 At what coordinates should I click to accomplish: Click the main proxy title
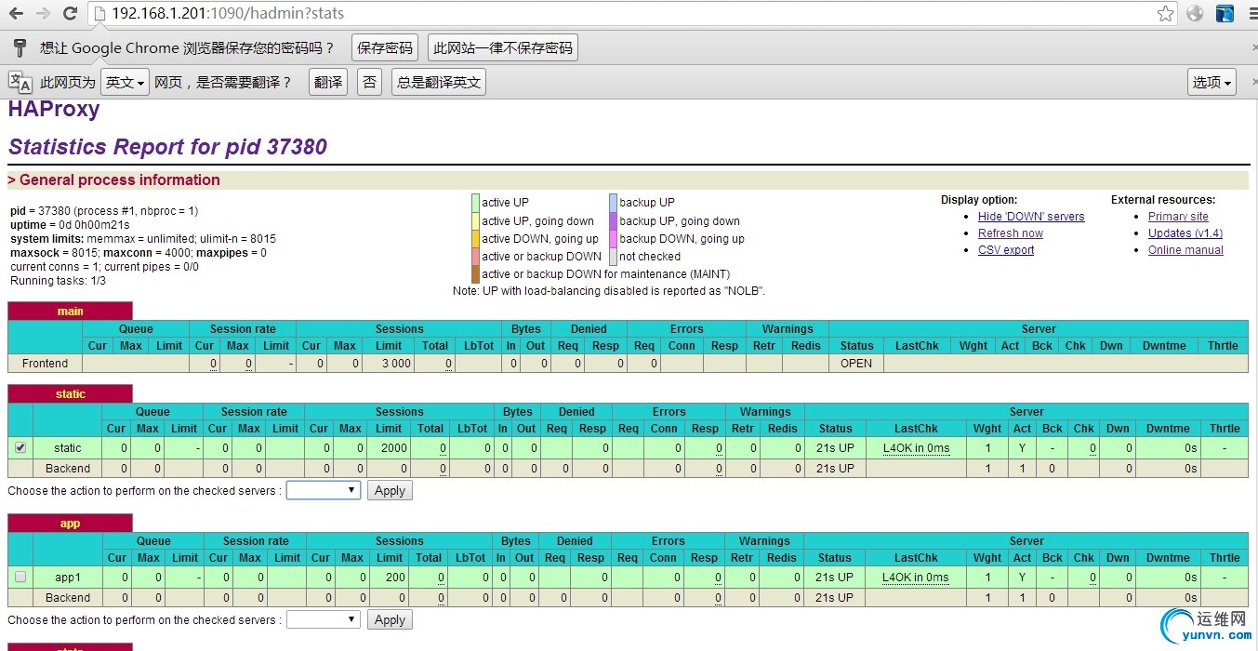coord(70,312)
